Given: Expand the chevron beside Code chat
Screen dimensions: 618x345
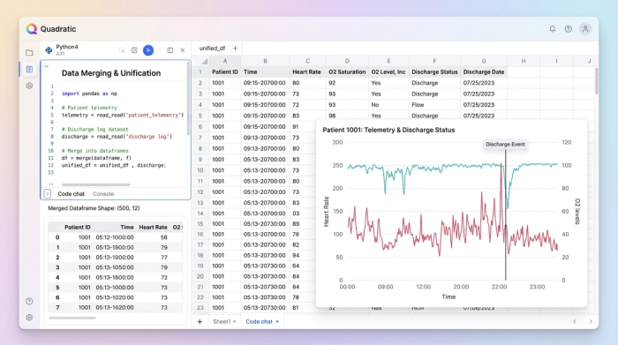Looking at the screenshot, I should (x=48, y=193).
